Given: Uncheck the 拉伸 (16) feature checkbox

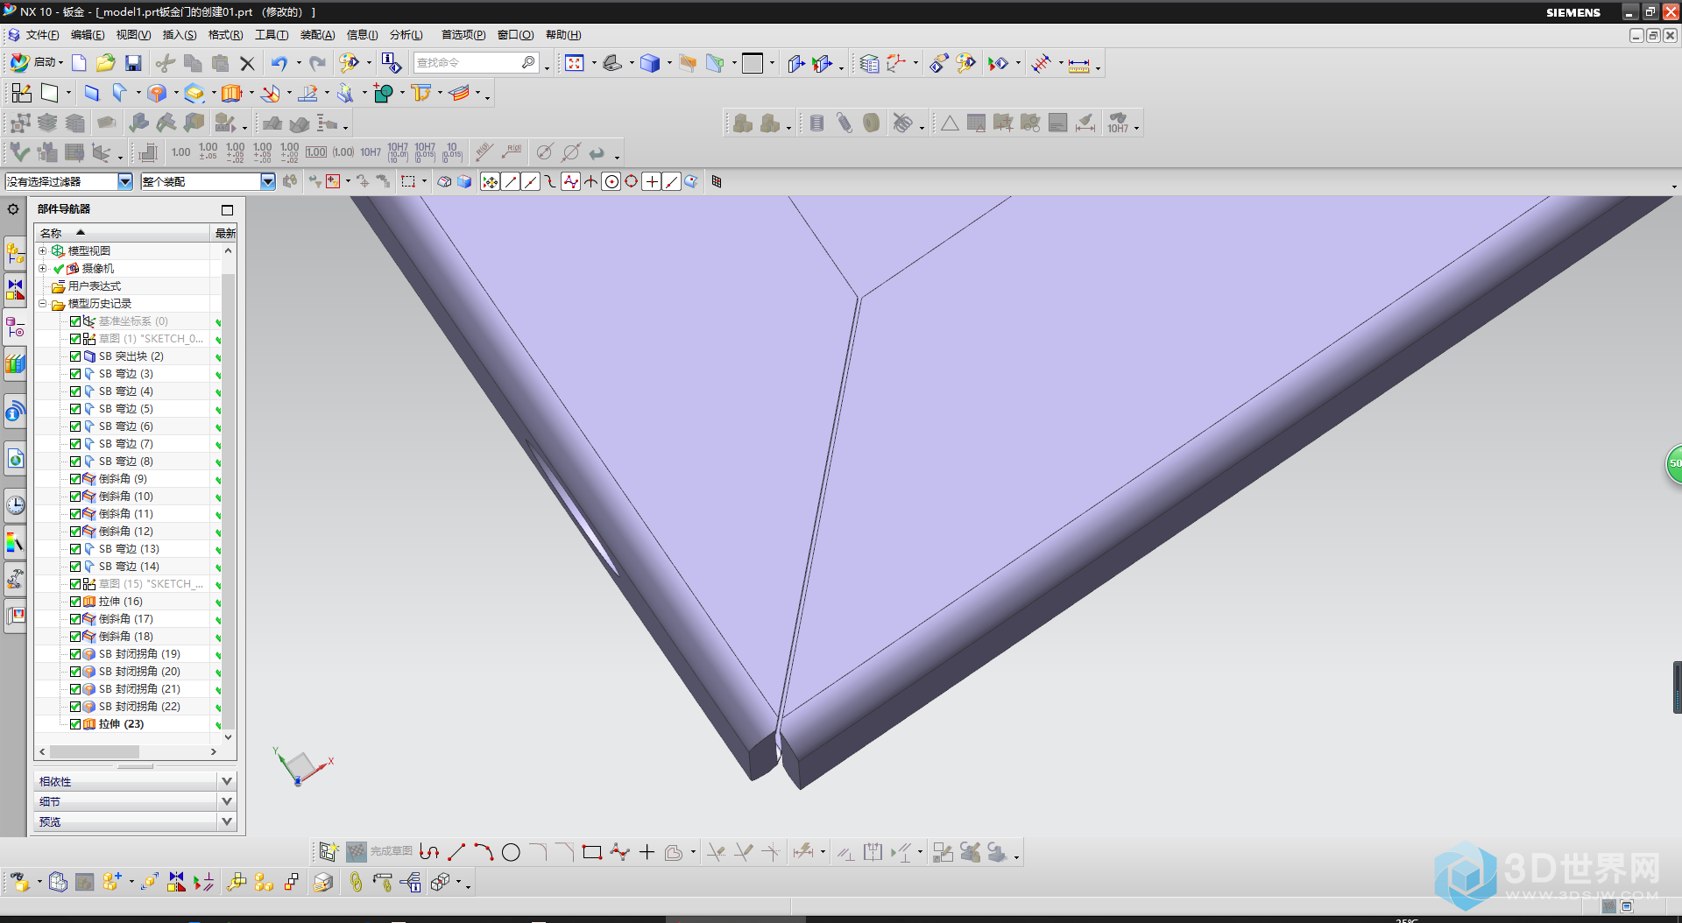Looking at the screenshot, I should click(x=75, y=602).
